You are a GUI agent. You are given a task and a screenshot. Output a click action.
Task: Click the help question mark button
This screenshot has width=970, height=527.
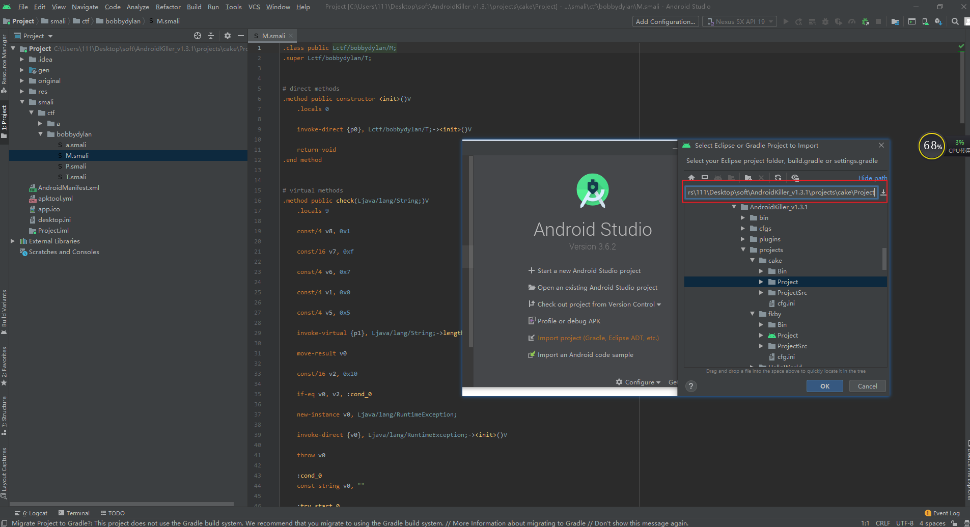pos(691,386)
